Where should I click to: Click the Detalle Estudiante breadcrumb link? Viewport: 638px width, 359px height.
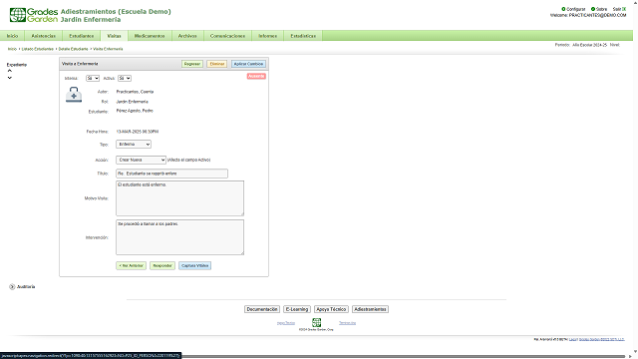pos(73,49)
